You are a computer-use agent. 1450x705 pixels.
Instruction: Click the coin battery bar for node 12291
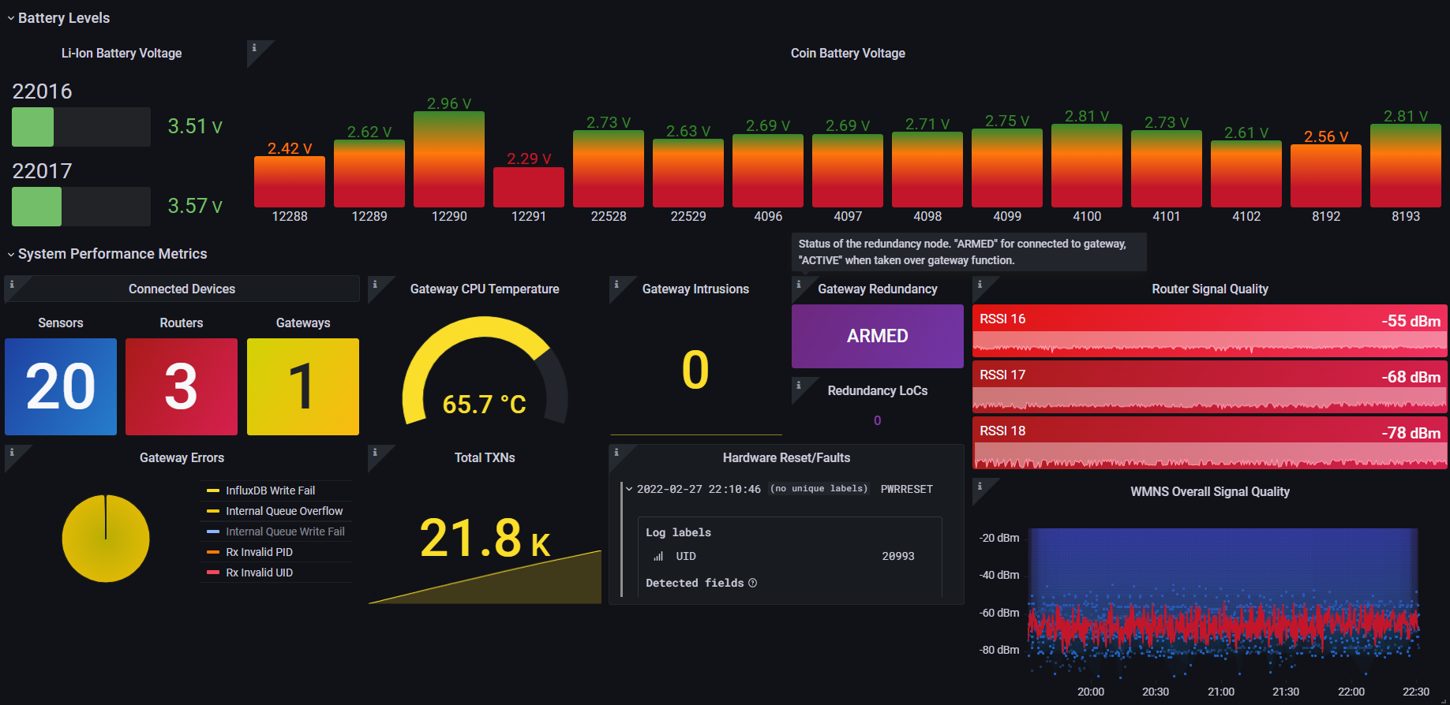[529, 187]
